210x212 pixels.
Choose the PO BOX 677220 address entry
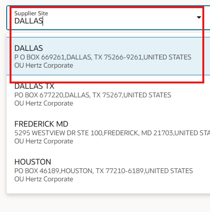pyautogui.click(x=93, y=95)
